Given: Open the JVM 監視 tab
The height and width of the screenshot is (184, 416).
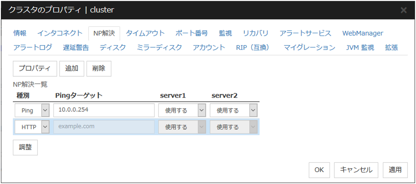Looking at the screenshot, I should tap(360, 47).
